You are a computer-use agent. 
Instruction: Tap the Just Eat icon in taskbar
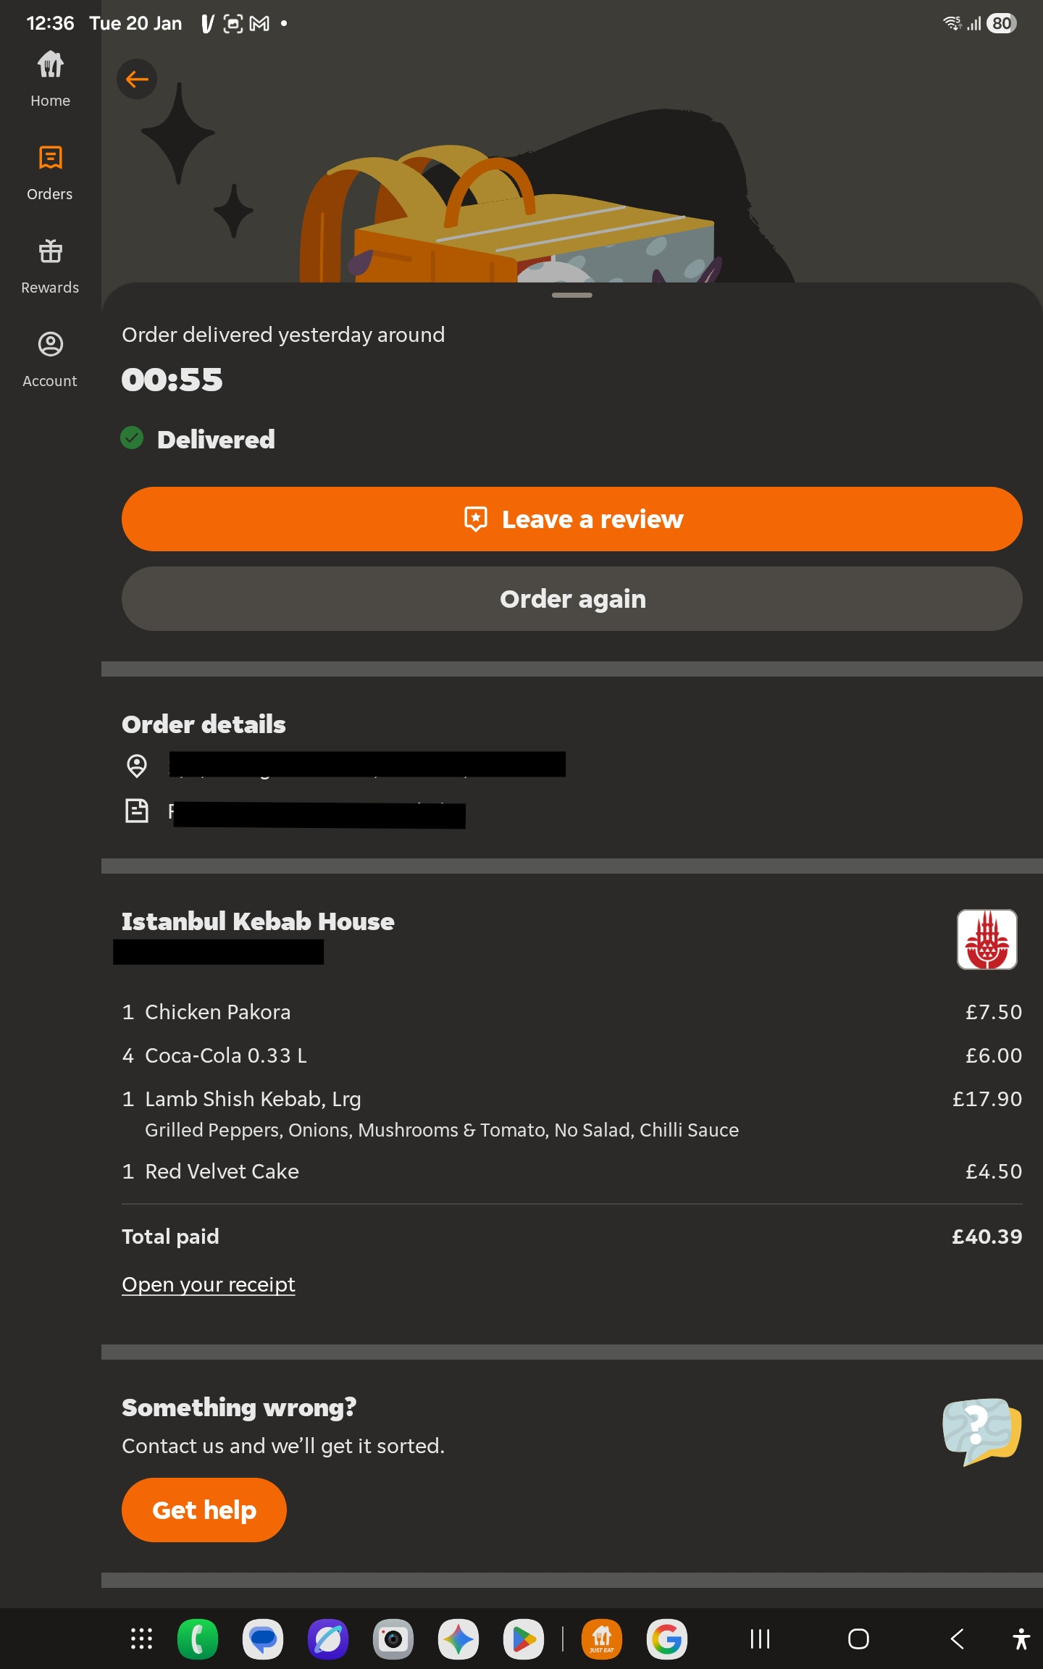click(x=602, y=1639)
